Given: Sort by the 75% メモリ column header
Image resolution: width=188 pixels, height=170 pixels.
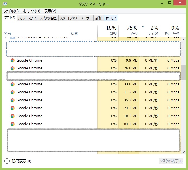Looking at the screenshot, I should pos(129,31).
